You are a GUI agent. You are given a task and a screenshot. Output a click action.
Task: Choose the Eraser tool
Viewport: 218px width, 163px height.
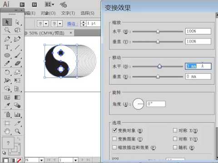point(17,63)
